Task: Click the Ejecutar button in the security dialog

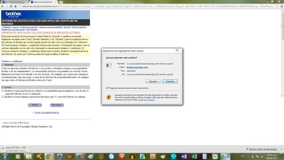Action: (153, 81)
